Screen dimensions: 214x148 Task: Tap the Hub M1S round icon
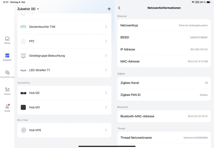[x=23, y=130]
